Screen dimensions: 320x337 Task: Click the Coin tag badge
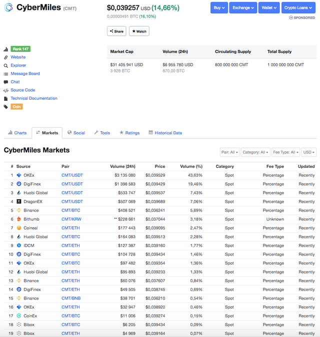click(x=17, y=107)
